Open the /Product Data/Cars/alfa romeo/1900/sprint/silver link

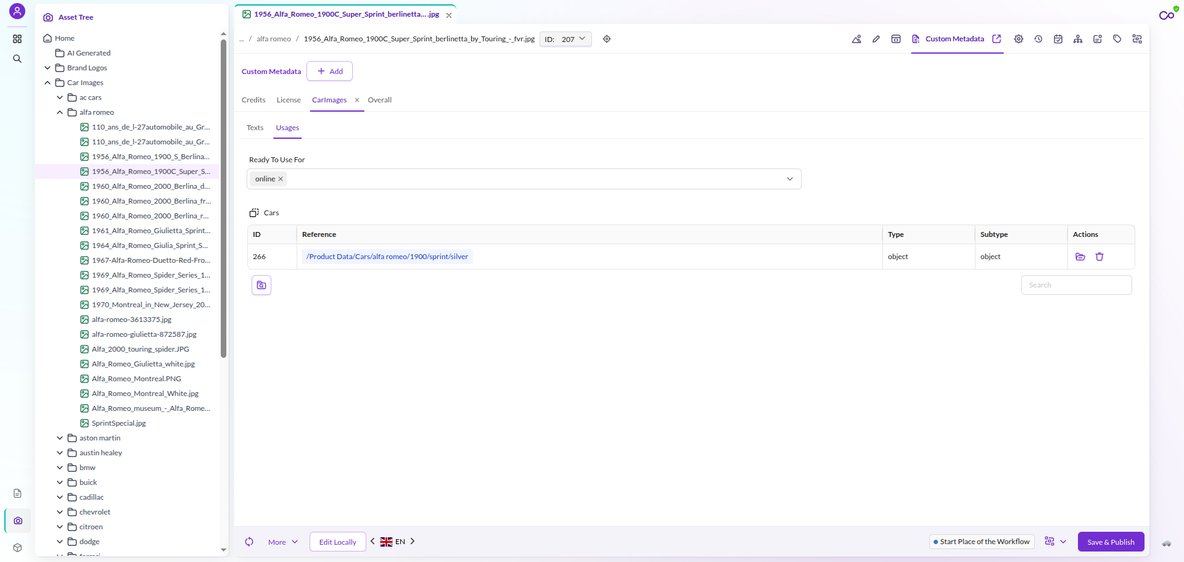tap(387, 257)
